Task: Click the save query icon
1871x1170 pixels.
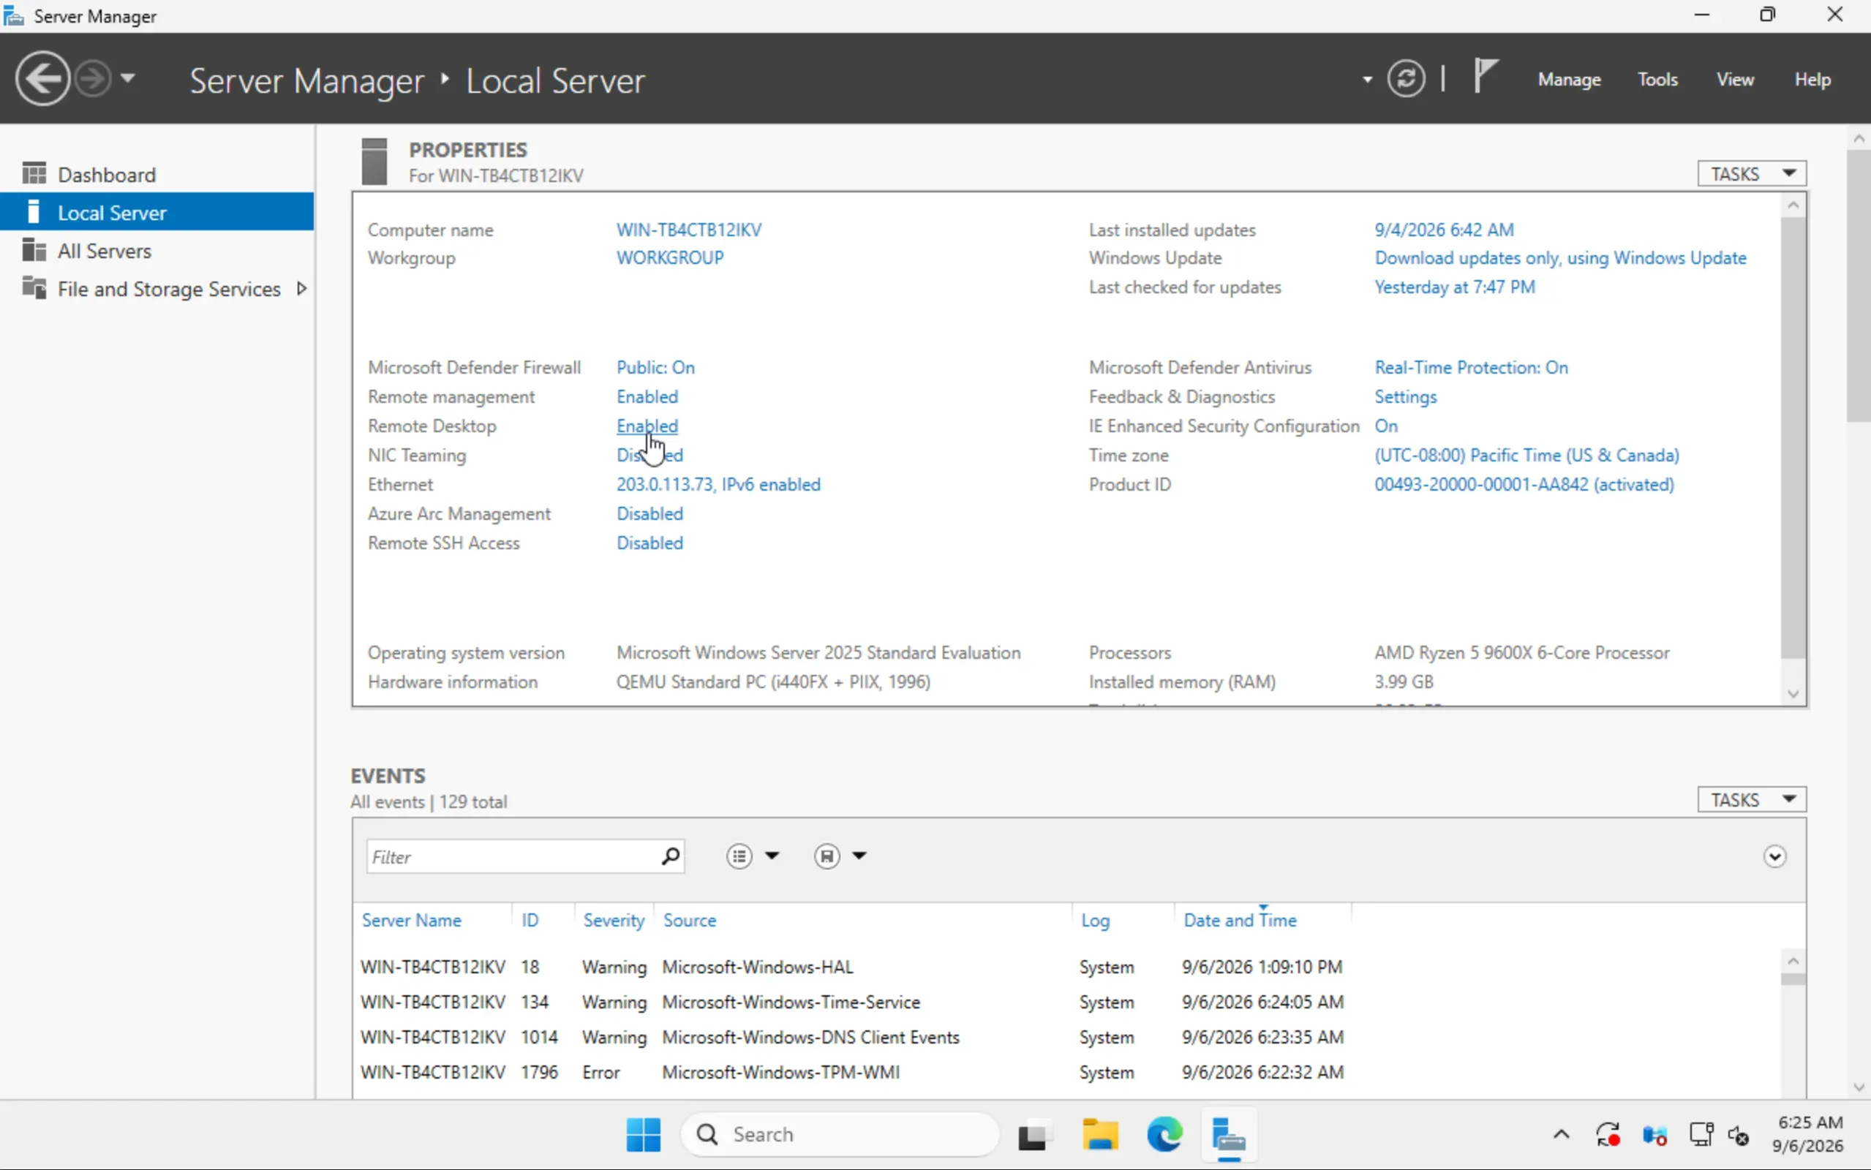Action: point(827,856)
